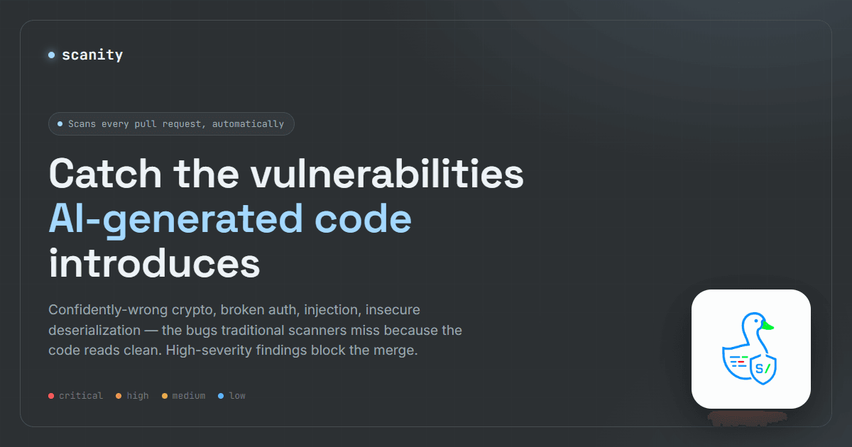Screen dimensions: 852x447
Task: Pick the blue low severity dot
Action: click(x=221, y=396)
